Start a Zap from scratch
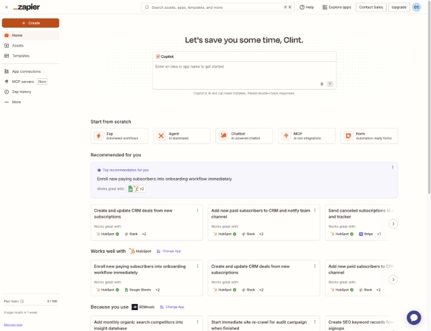This screenshot has width=431, height=331. tap(119, 136)
